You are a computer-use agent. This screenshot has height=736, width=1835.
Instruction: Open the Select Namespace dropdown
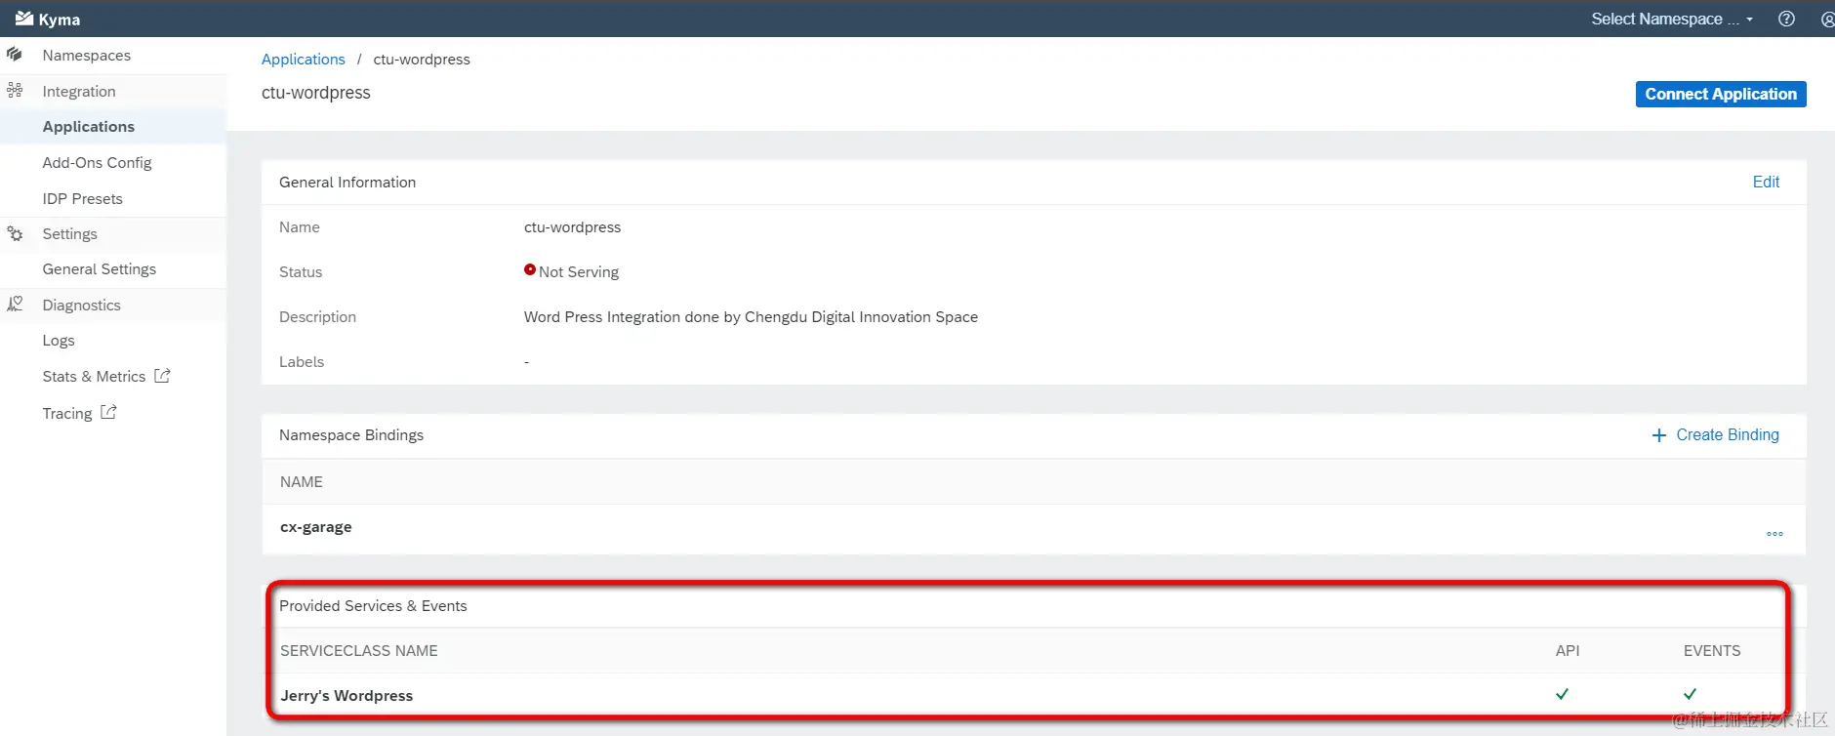point(1671,19)
